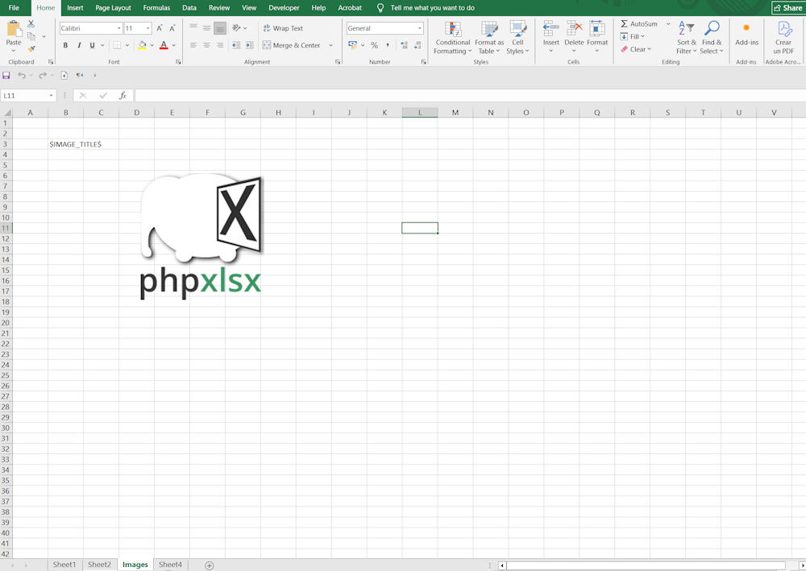The image size is (806, 571).
Task: Toggle Wrap Text for the cell
Action: [284, 28]
